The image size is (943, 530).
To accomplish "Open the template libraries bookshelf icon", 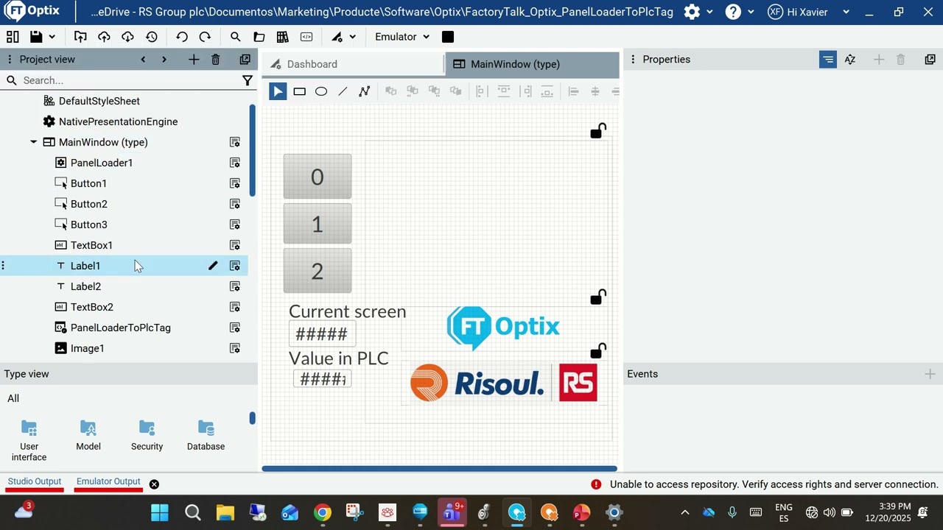I will click(282, 37).
